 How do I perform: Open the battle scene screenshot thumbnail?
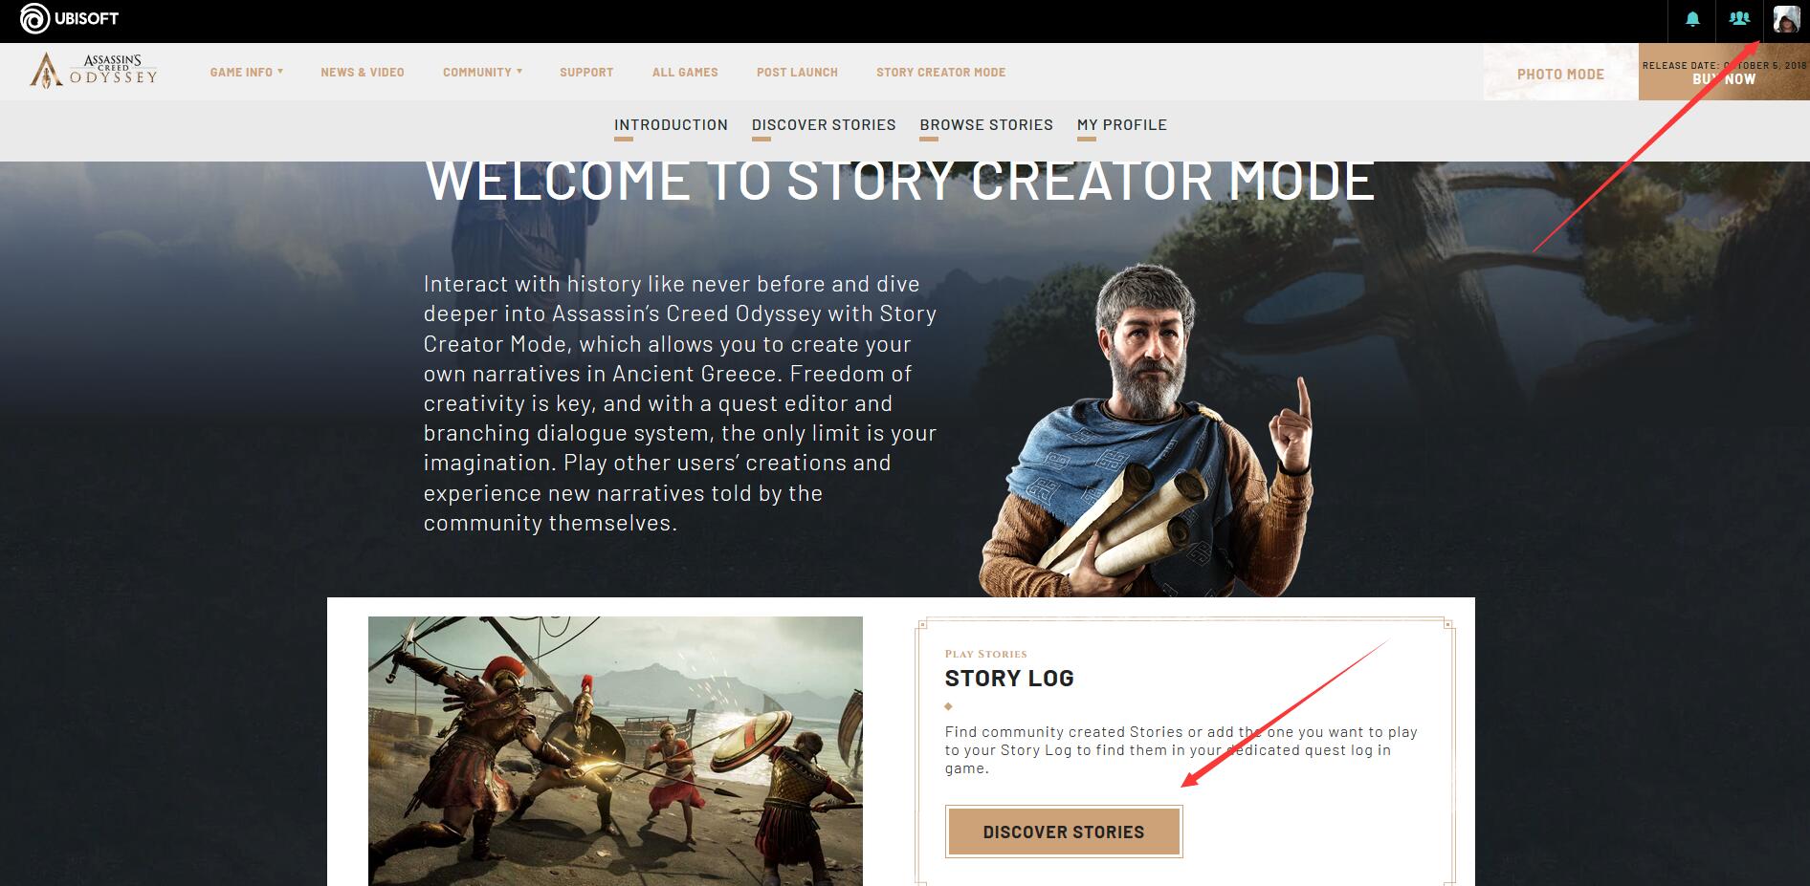click(615, 751)
